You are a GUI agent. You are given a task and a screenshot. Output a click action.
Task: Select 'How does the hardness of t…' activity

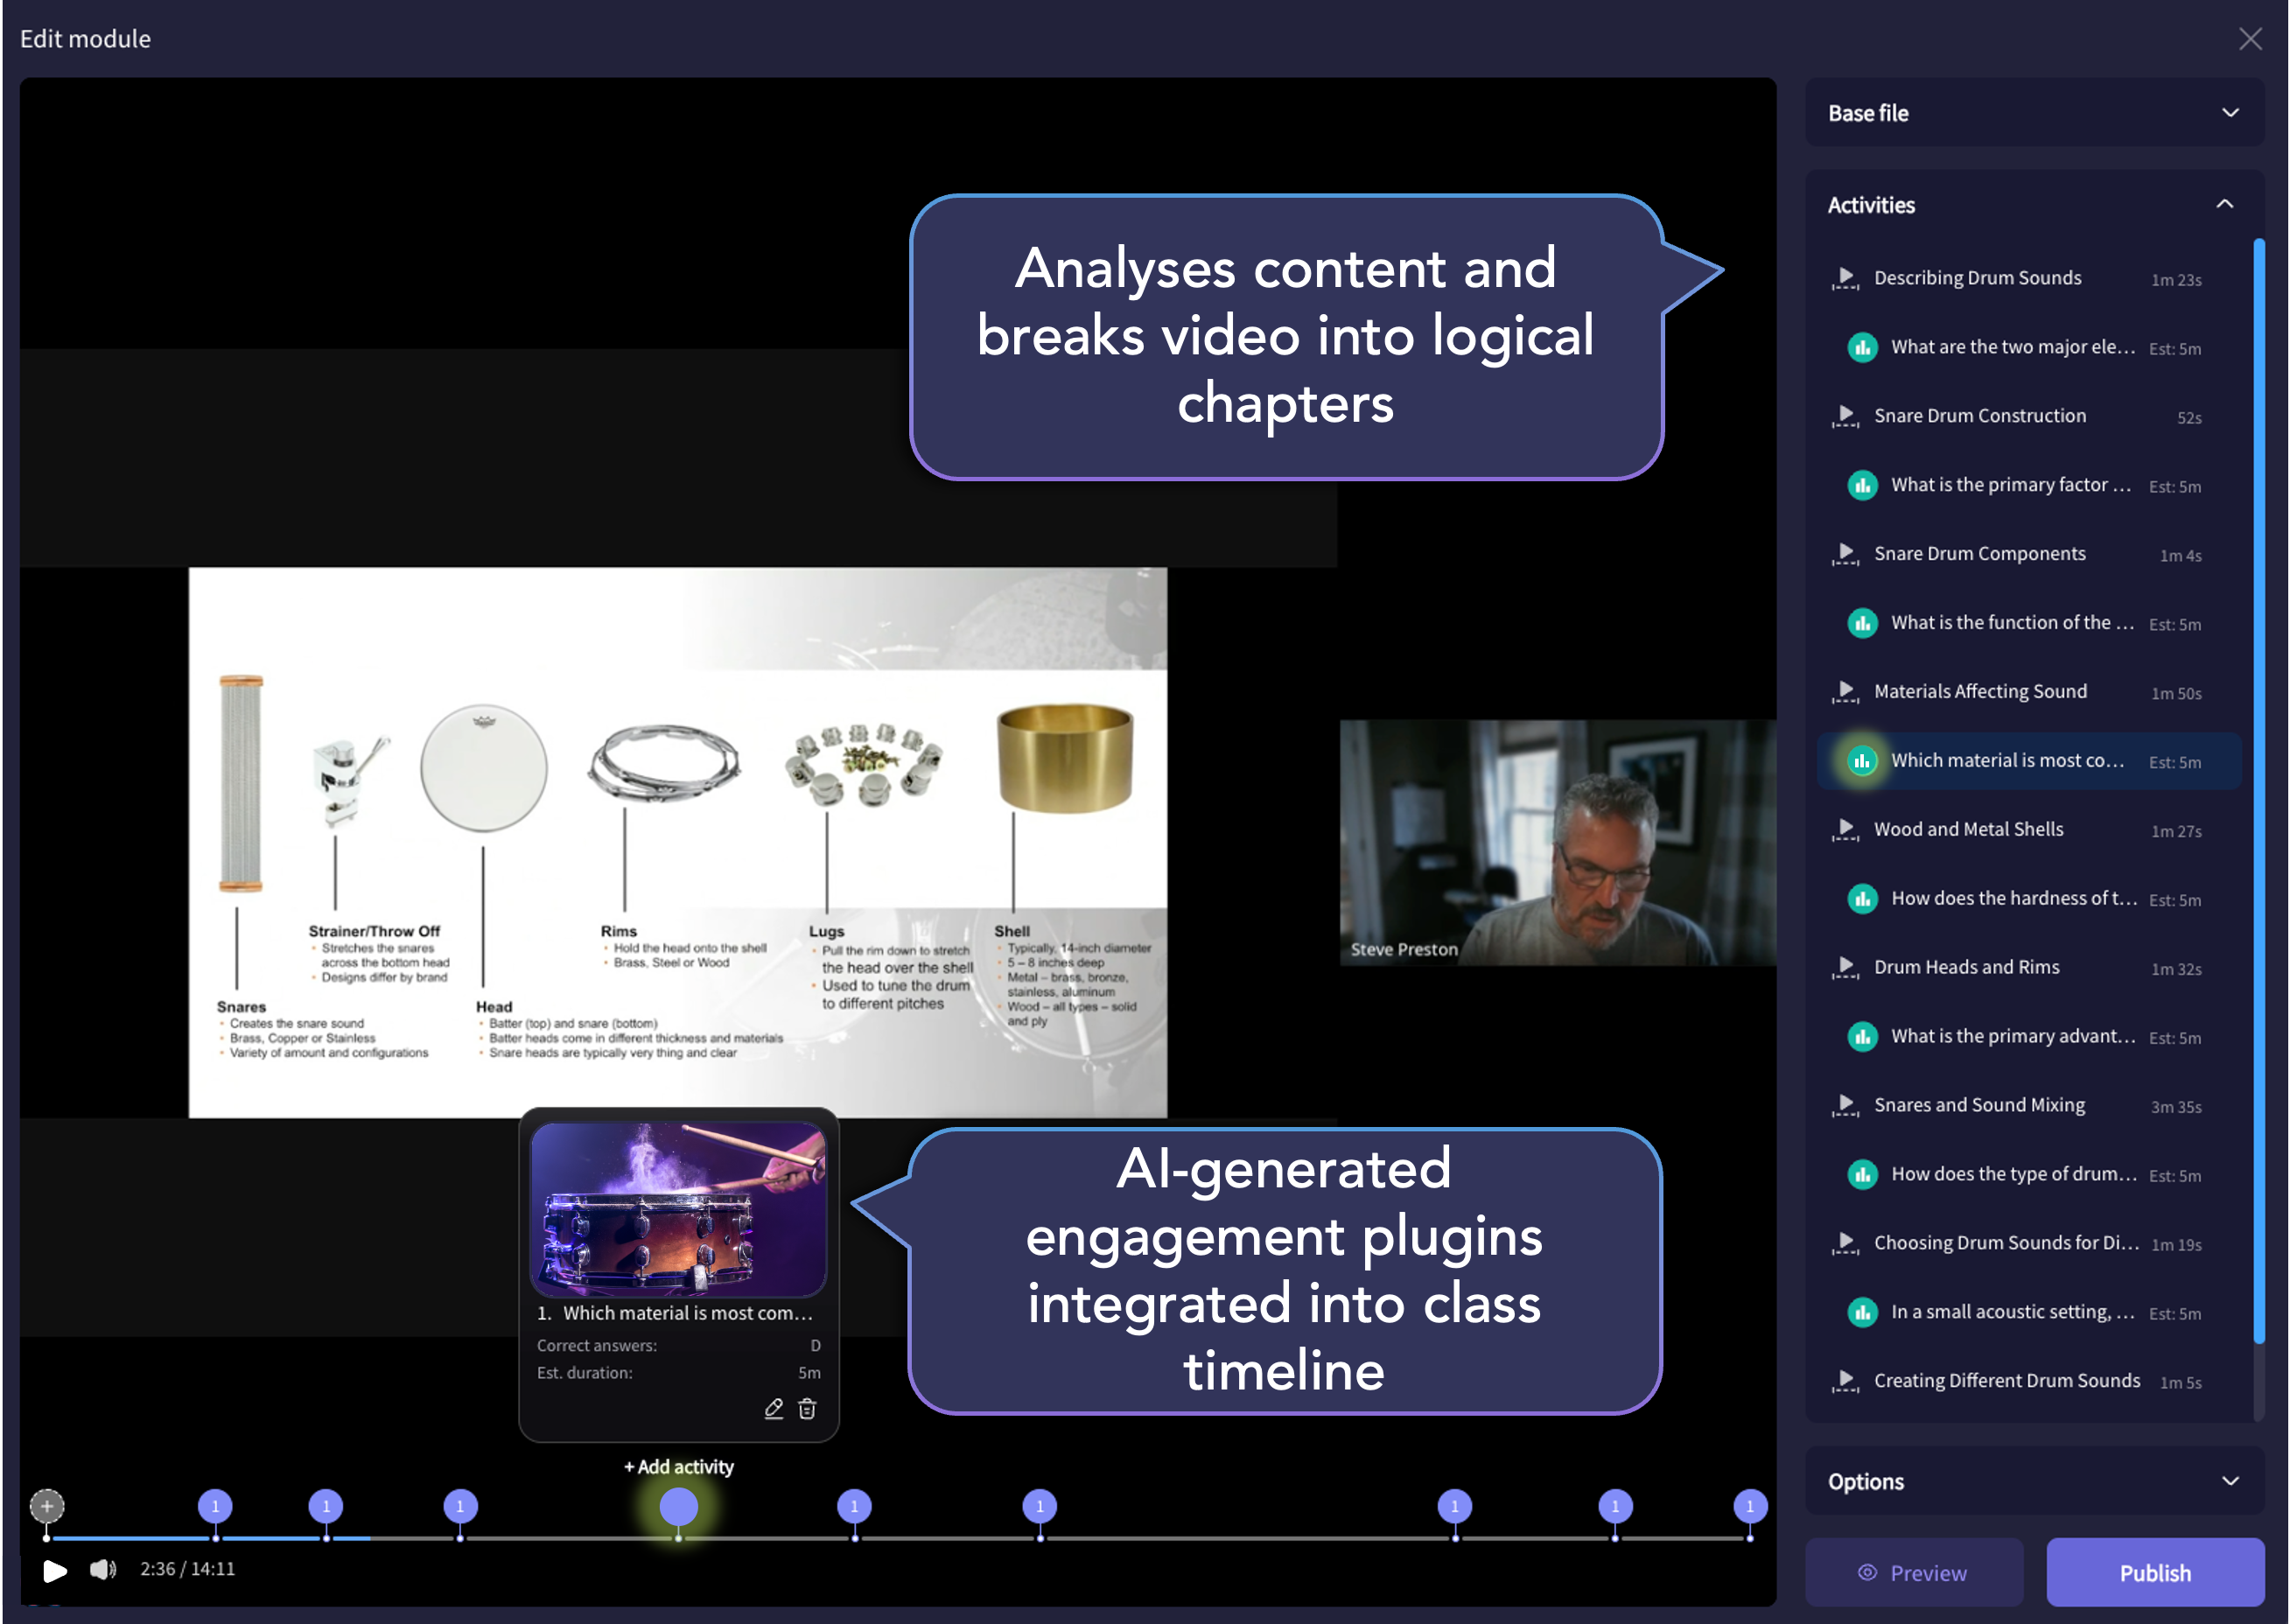2028,899
